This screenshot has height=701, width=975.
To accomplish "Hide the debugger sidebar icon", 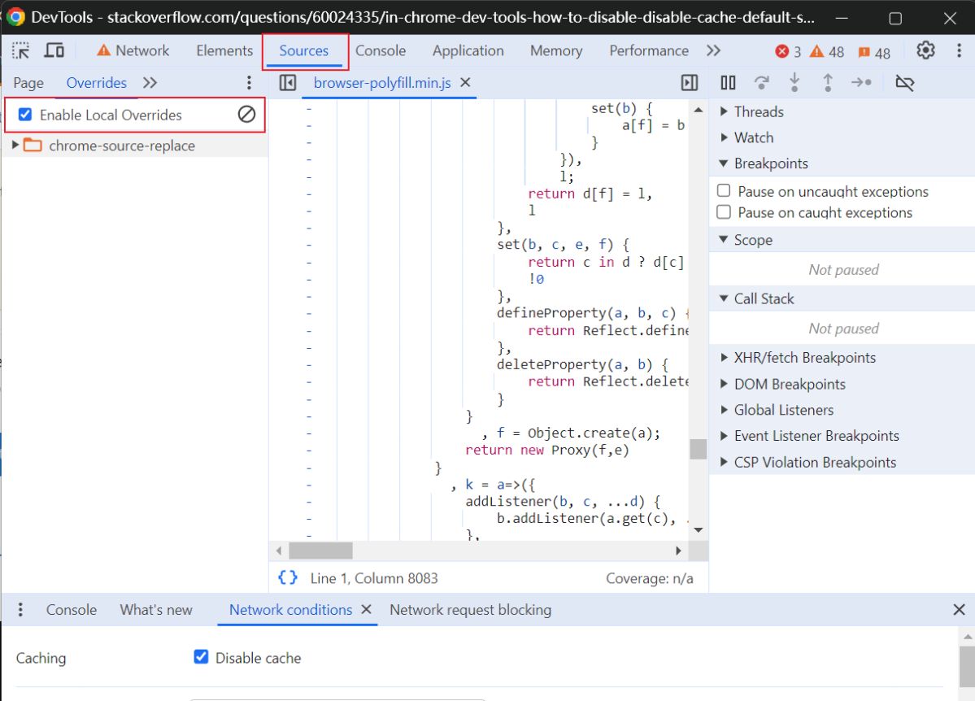I will tap(690, 83).
